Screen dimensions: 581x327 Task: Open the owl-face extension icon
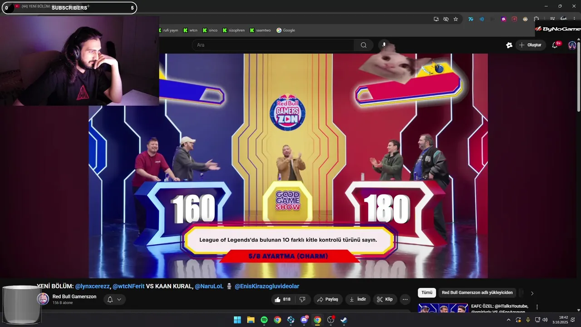(x=525, y=19)
